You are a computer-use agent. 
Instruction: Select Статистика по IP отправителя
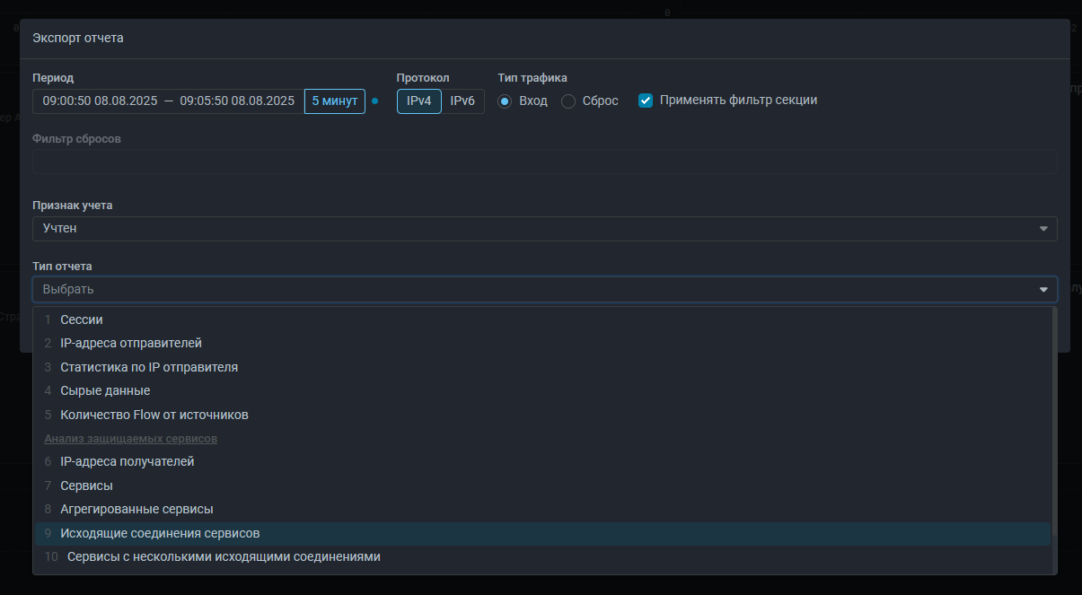tap(149, 368)
